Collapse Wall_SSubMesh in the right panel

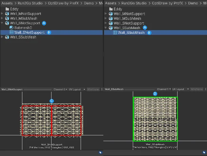(106, 28)
